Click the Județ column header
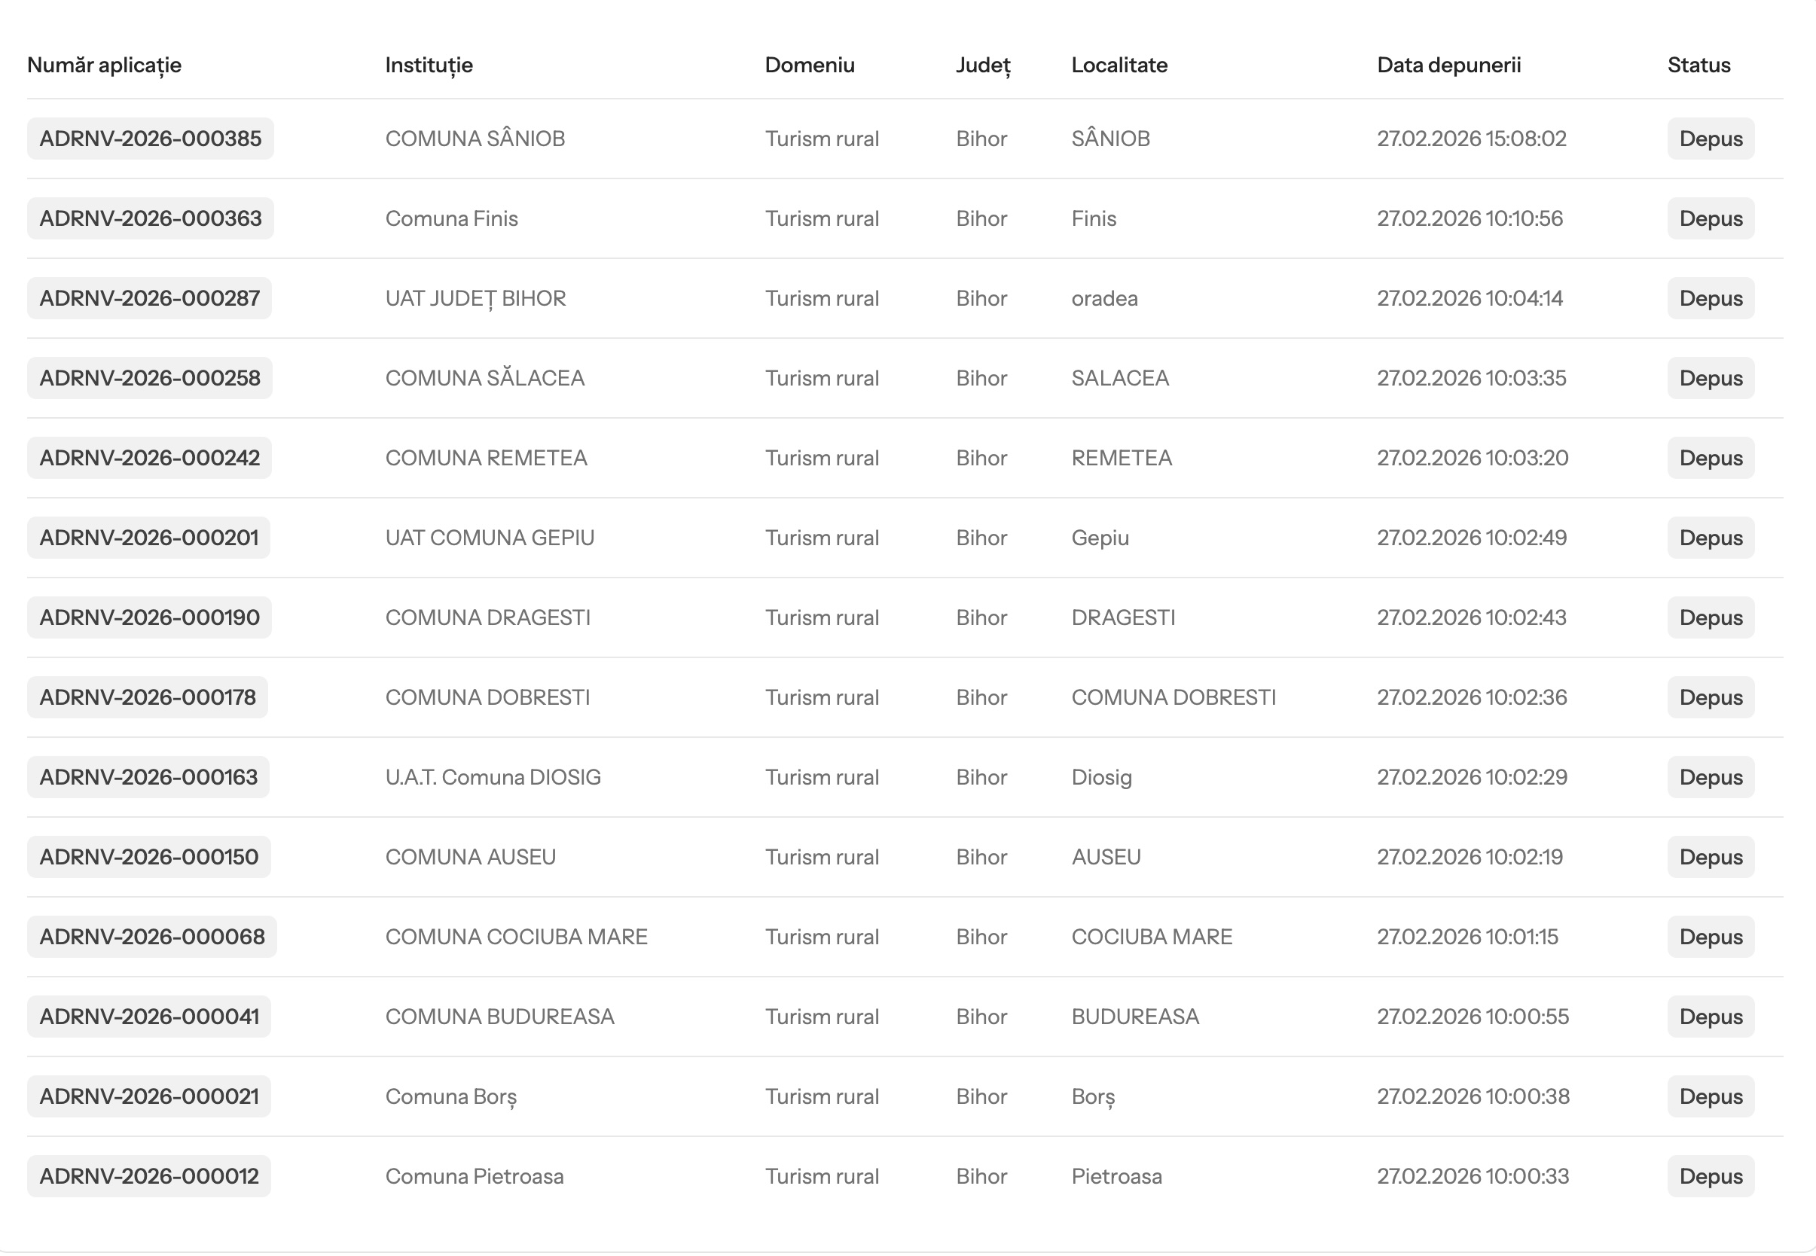The height and width of the screenshot is (1256, 1816). pos(982,66)
